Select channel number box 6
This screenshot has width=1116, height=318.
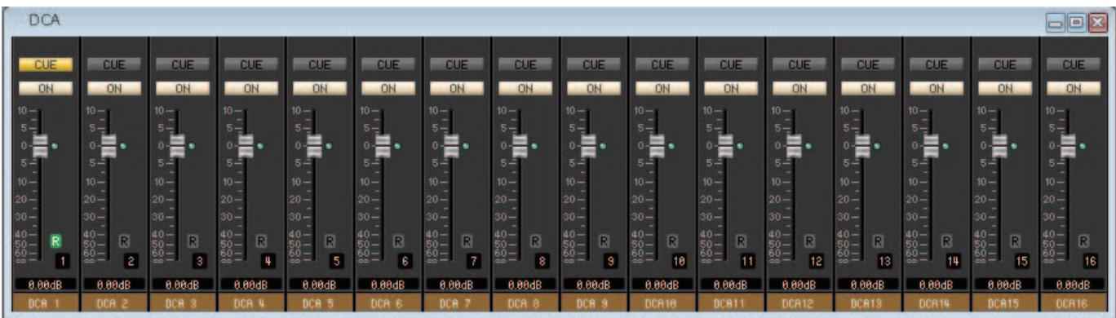click(405, 261)
